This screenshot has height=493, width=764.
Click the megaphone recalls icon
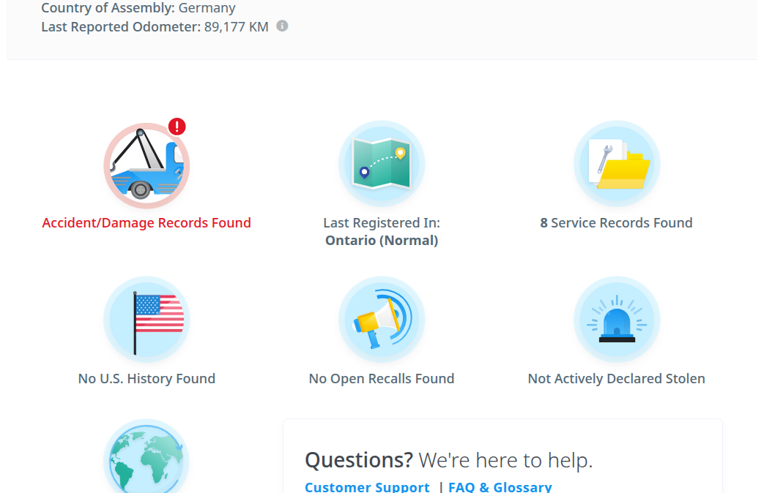(382, 320)
